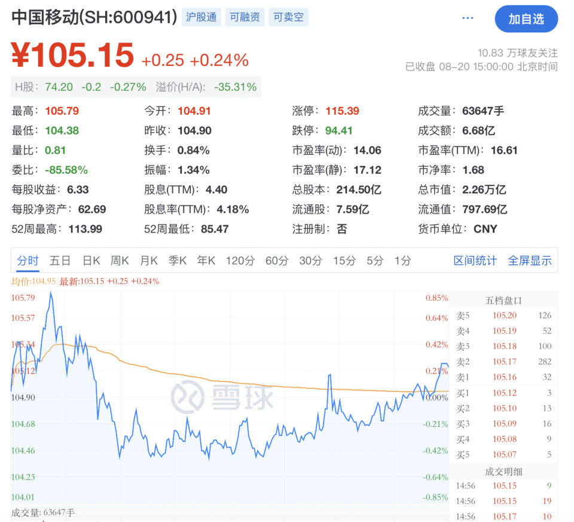Viewport: 574px width, 522px height.
Task: Open the 区间统计 link
Action: [475, 261]
